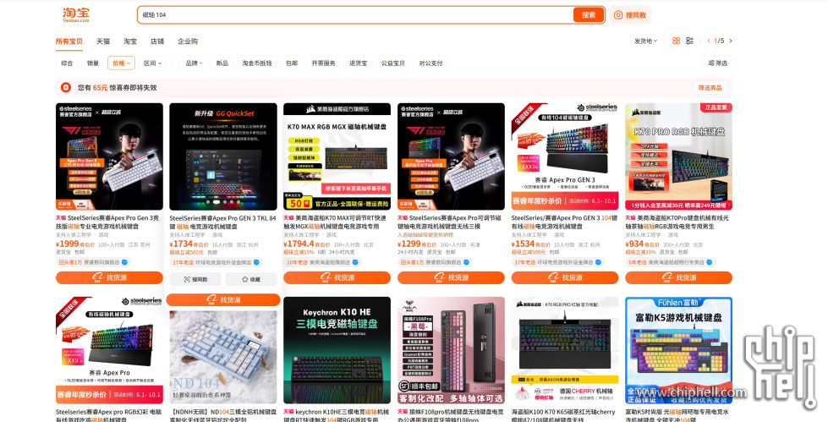Open chat icon on ¥1734 TKL 84 listing
This screenshot has width=828, height=422.
(256, 262)
